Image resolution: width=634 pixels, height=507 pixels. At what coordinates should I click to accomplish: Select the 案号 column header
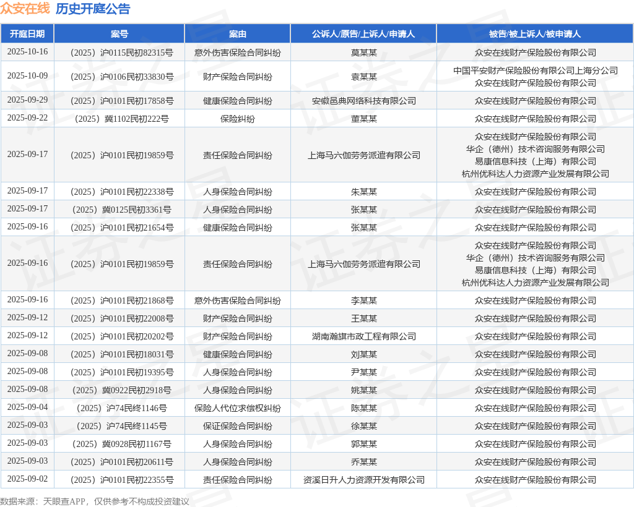click(x=119, y=34)
